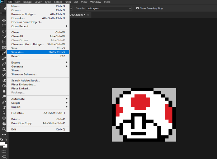This screenshot has height=159, width=217.
Task: Select the Hand tool
Action: [4, 124]
